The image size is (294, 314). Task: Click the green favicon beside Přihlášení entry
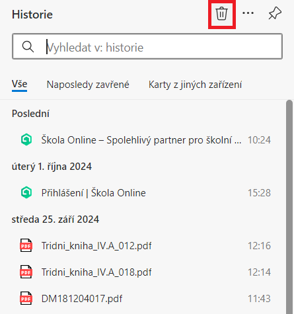tap(26, 192)
